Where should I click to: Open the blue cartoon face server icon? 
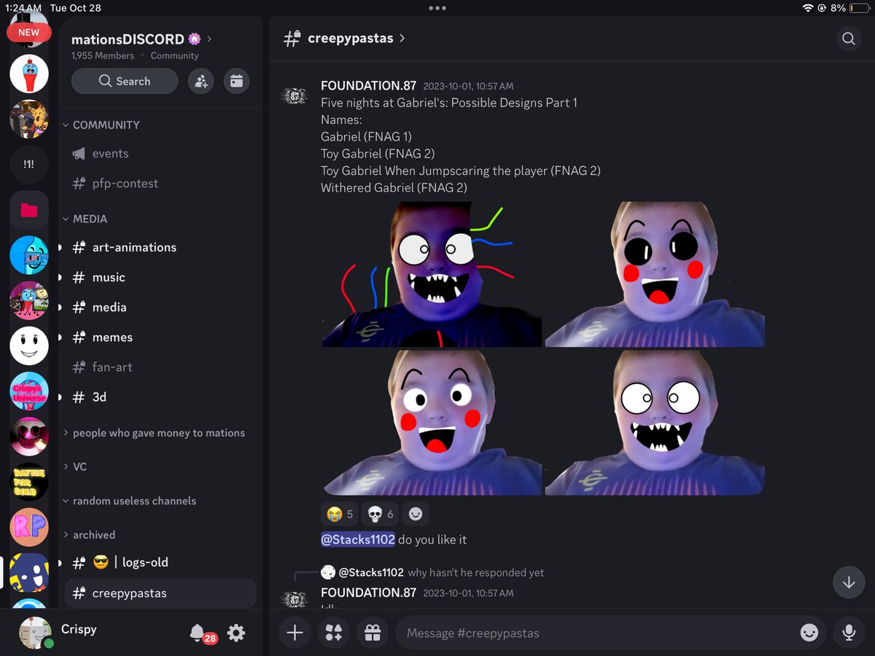point(29,255)
